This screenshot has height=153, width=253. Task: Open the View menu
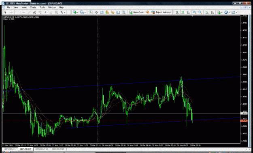point(16,7)
